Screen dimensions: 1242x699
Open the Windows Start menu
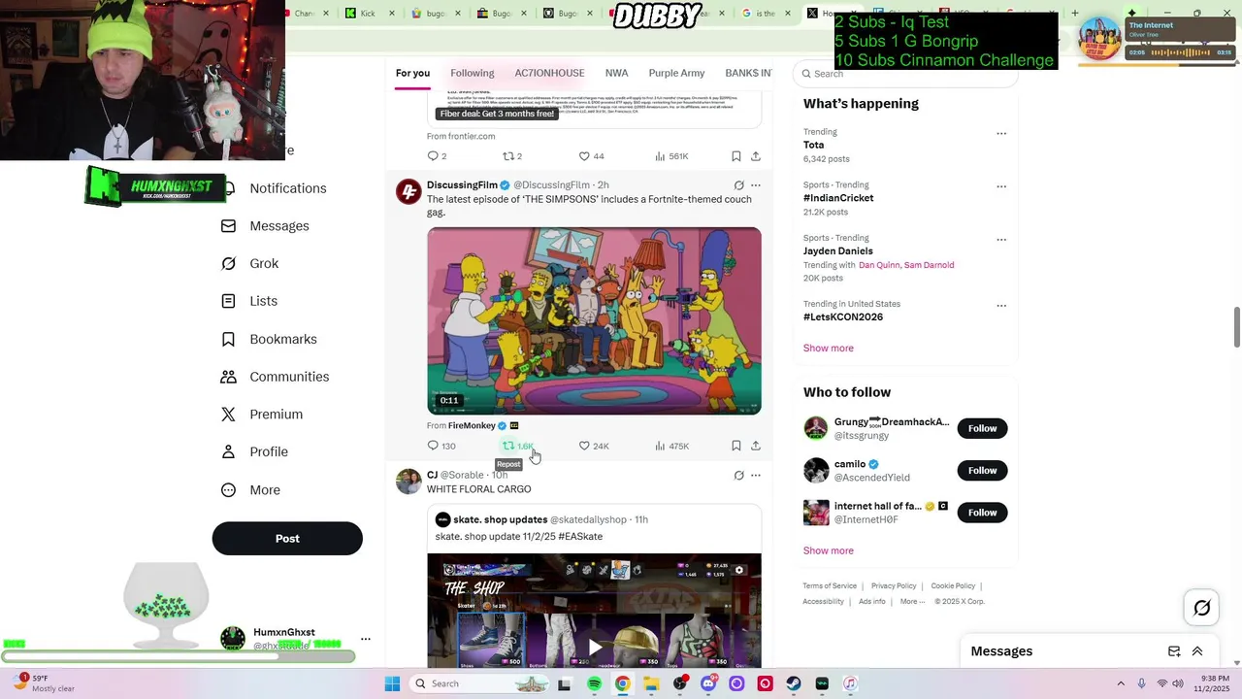point(392,683)
